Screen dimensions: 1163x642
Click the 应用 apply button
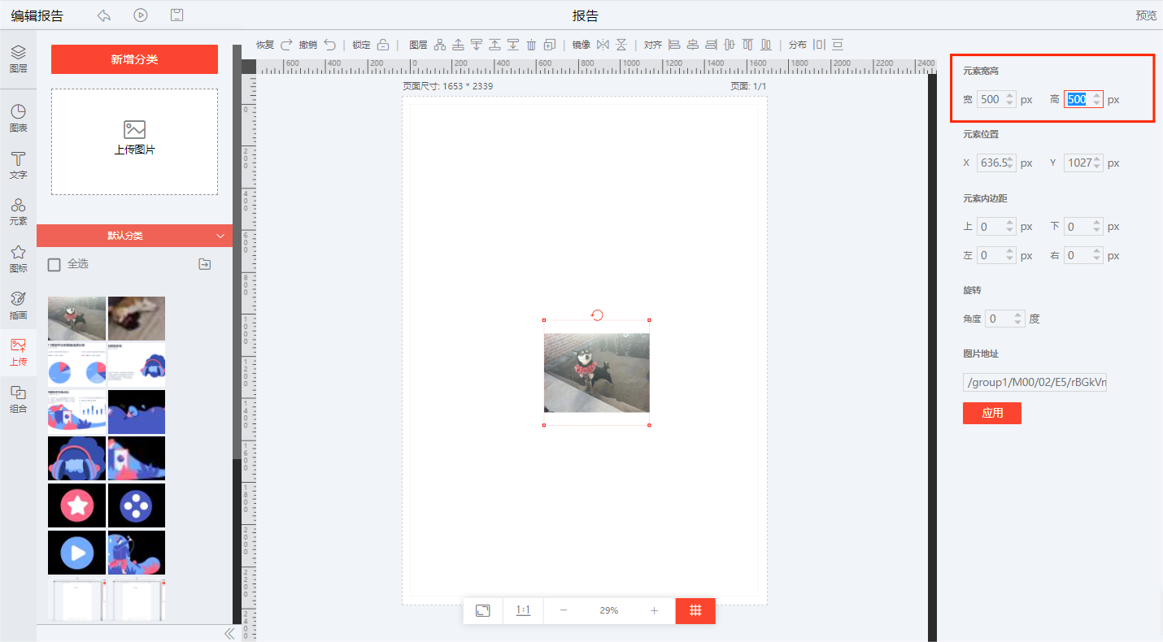point(992,413)
